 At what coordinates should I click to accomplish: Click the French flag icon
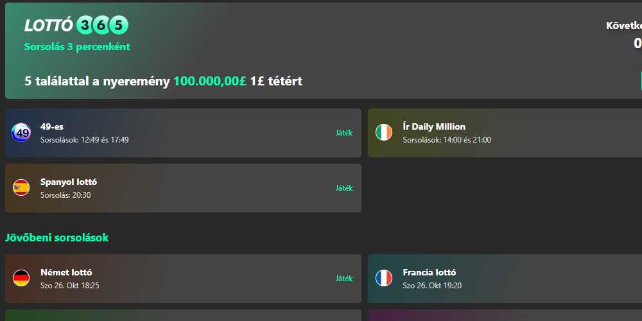(384, 279)
